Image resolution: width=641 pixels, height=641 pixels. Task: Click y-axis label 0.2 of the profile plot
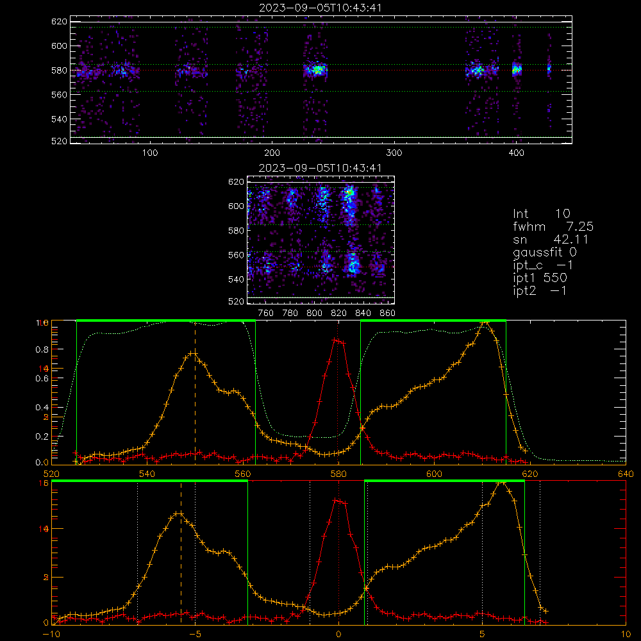(x=42, y=436)
